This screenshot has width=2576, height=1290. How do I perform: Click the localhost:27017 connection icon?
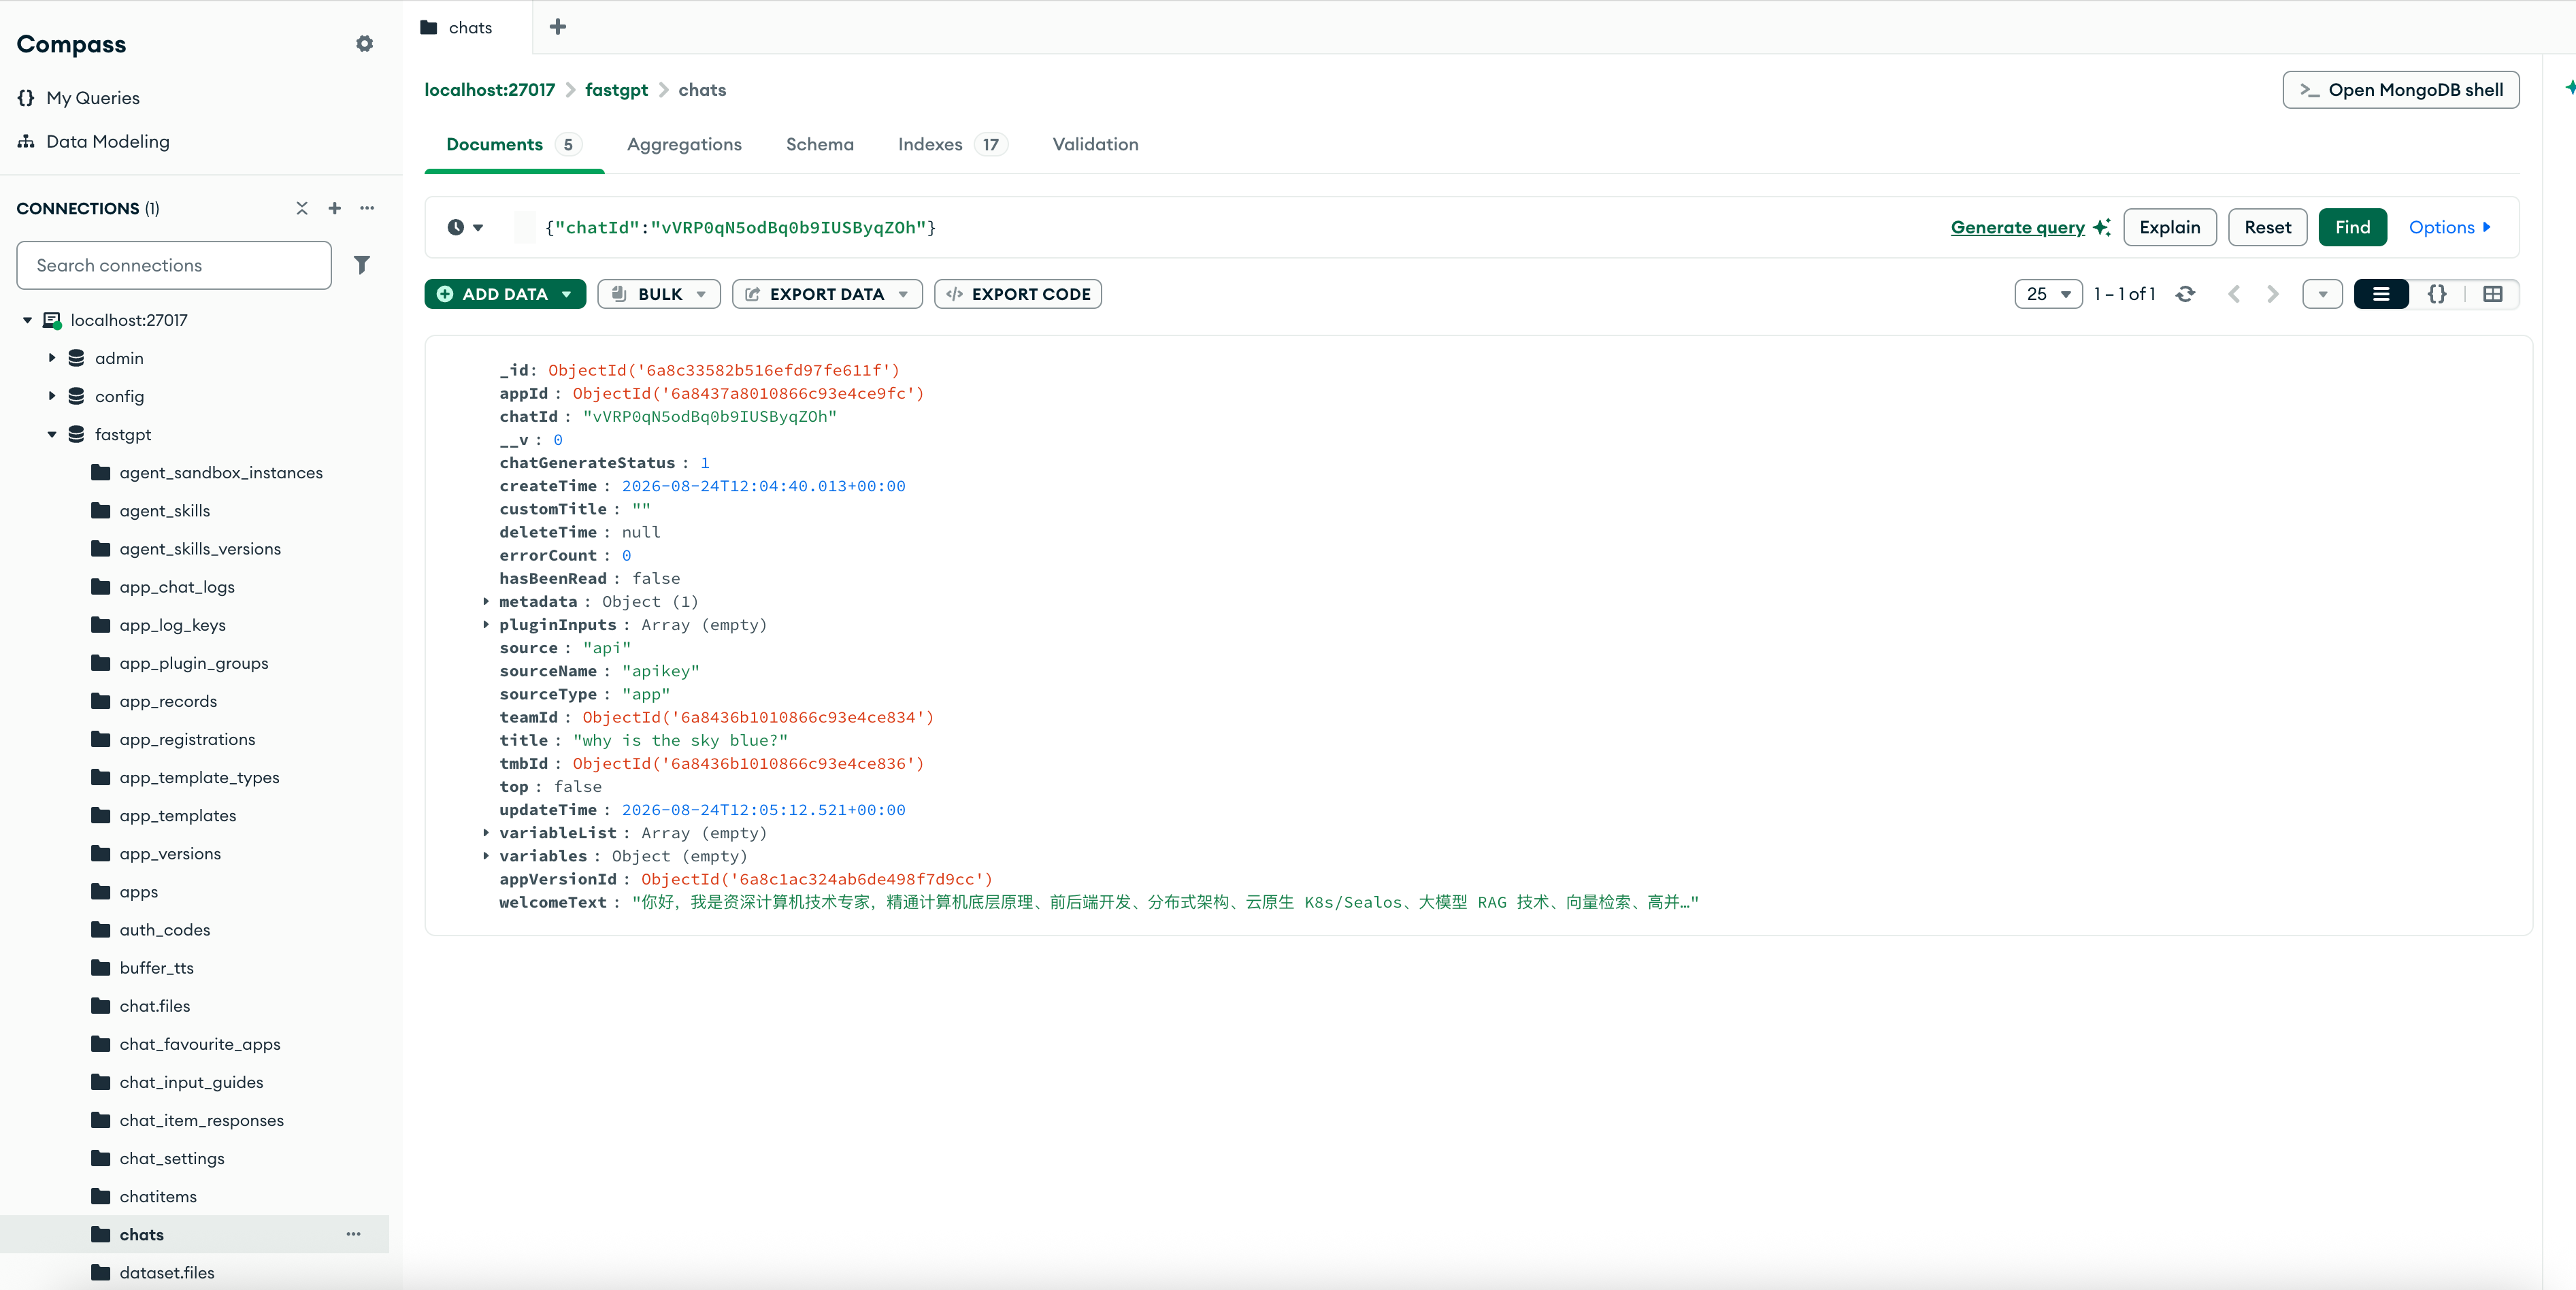(x=52, y=320)
